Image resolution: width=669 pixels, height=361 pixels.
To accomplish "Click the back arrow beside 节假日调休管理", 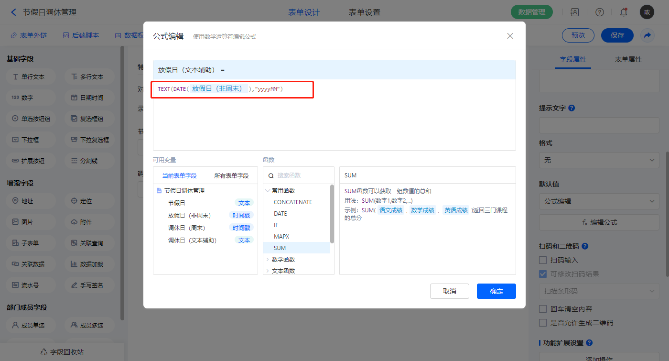I will (13, 12).
